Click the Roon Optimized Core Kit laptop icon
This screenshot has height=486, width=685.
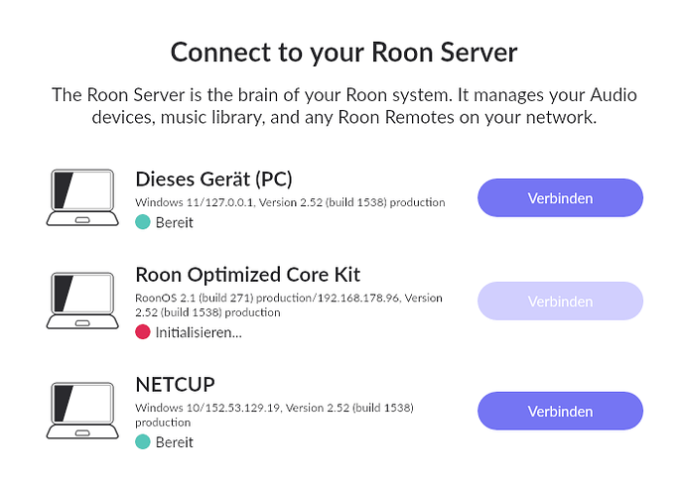82,301
